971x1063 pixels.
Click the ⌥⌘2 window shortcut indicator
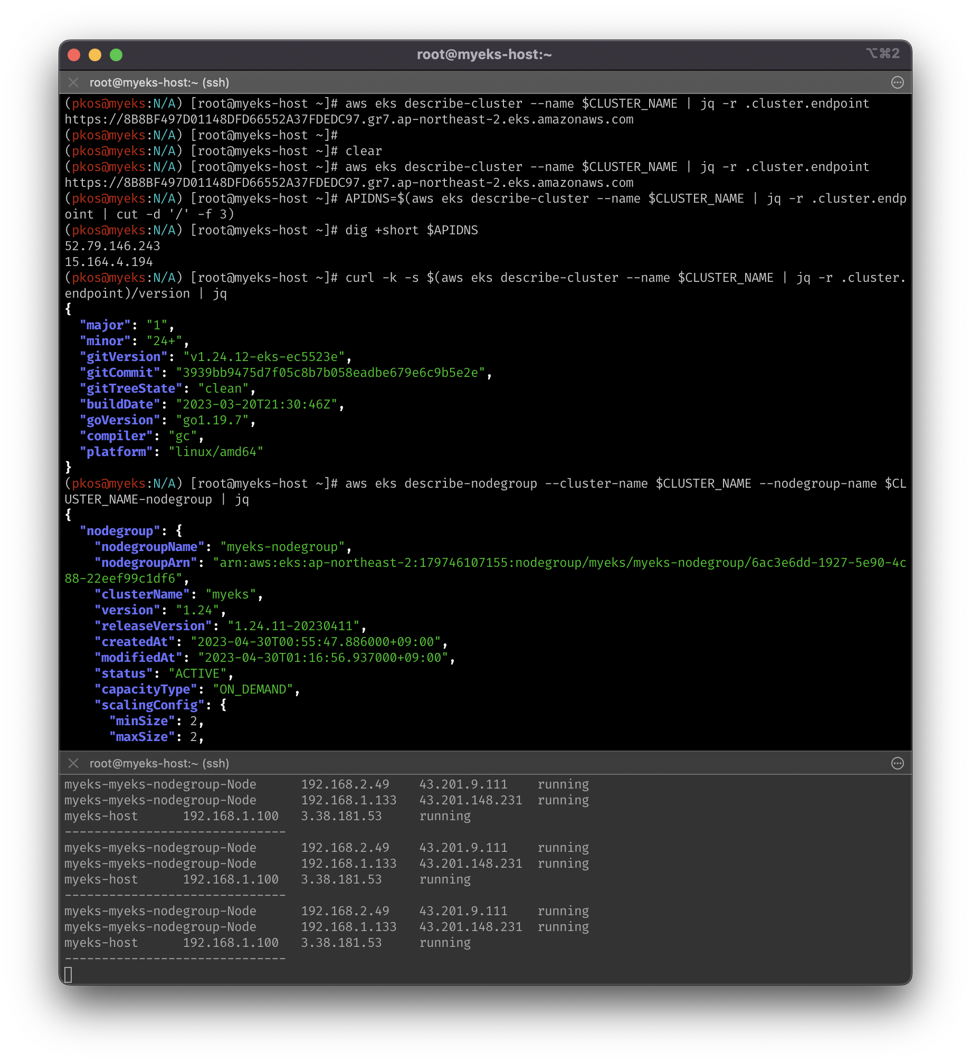coord(883,53)
